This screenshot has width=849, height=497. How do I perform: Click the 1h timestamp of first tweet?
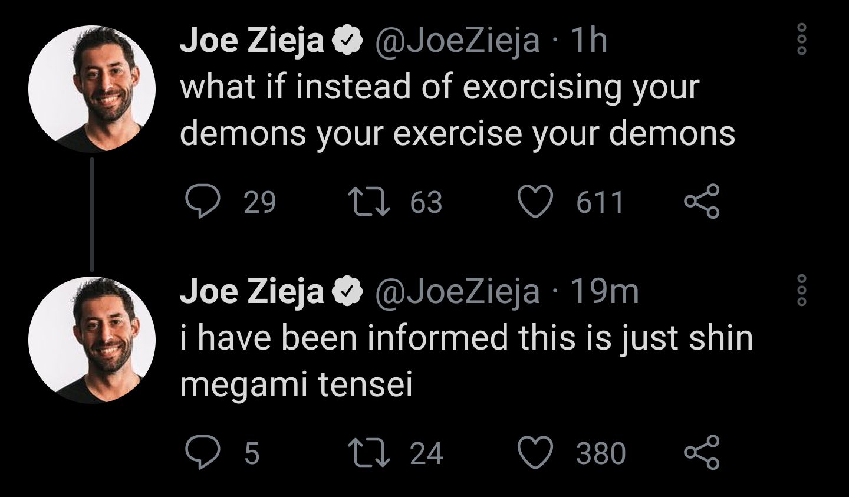(x=590, y=41)
